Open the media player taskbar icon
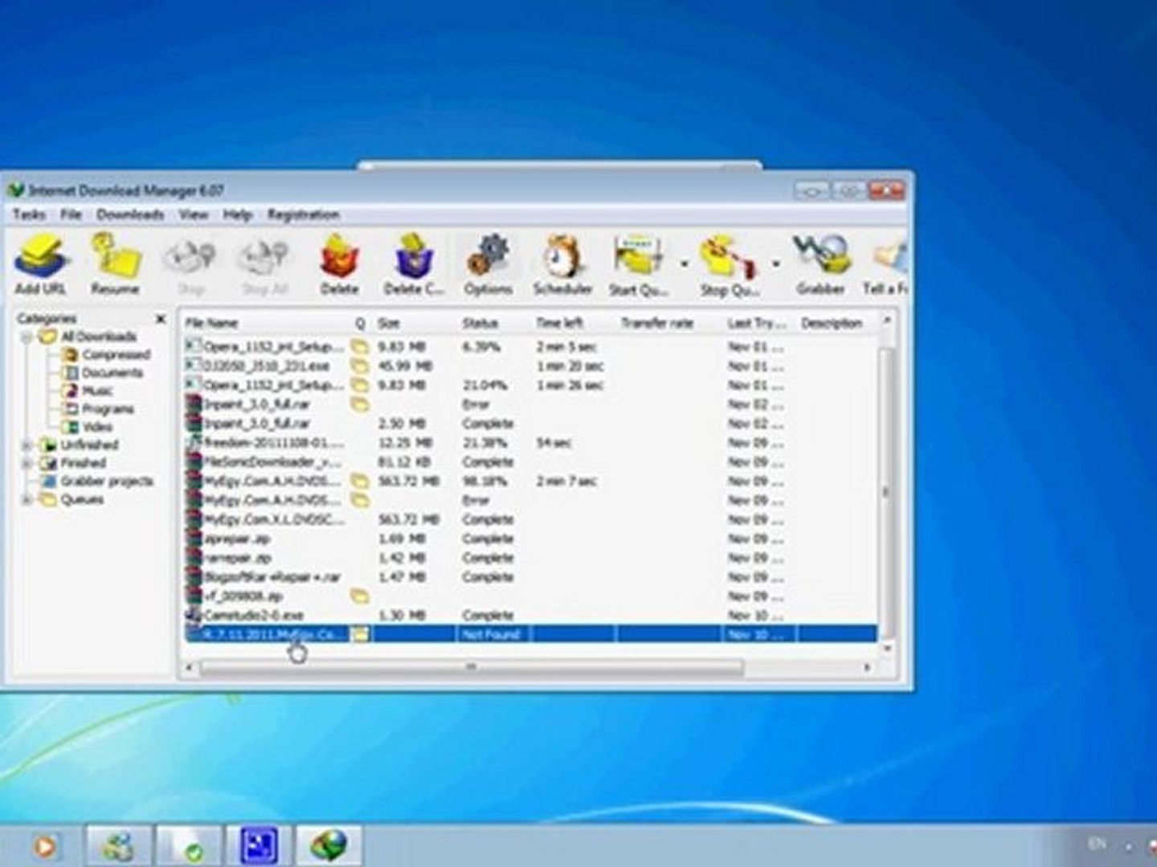1157x867 pixels. click(46, 846)
